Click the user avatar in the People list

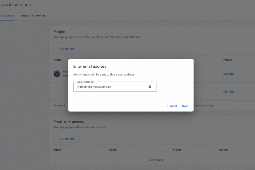point(57,74)
